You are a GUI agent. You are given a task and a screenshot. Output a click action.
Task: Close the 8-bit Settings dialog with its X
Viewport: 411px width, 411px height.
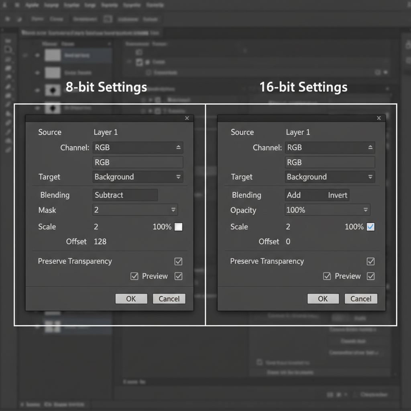click(x=187, y=118)
